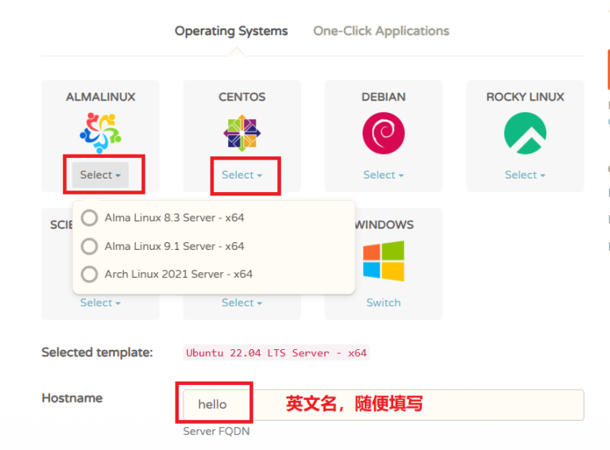Screen dimensions: 610x450
Task: Click the Debian swirl logo
Action: coord(383,132)
